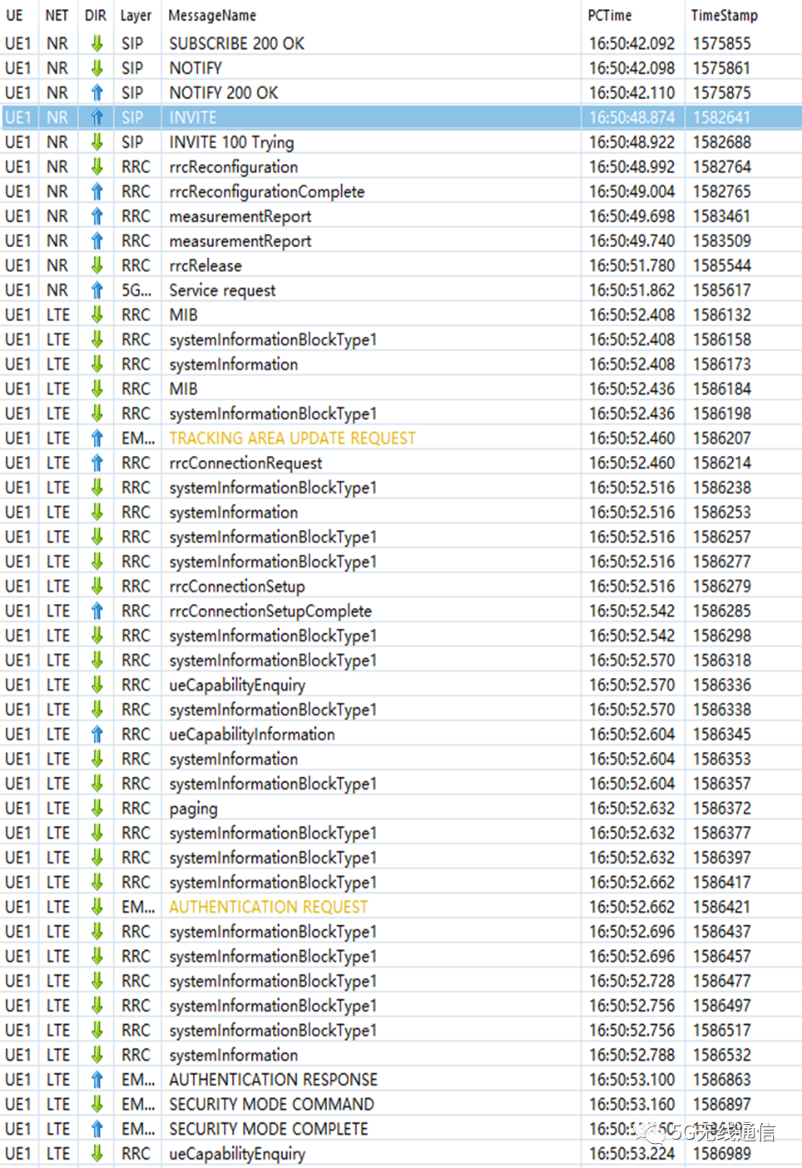This screenshot has height=1168, width=802.
Task: Select the rrcConnectionSetupComplete message
Action: (270, 611)
